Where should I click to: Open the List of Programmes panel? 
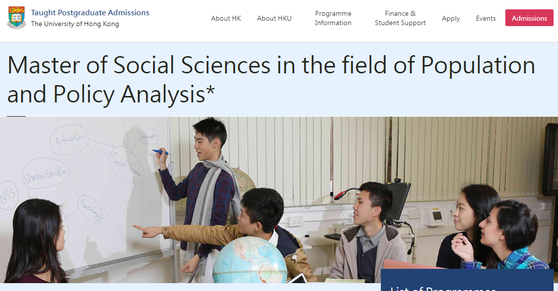[x=467, y=280]
